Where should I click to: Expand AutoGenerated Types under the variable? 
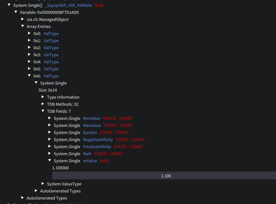click(x=23, y=198)
